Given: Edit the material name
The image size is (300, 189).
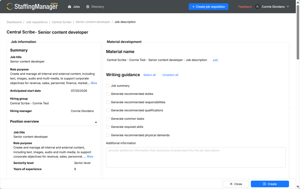Looking at the screenshot, I should pyautogui.click(x=215, y=60).
